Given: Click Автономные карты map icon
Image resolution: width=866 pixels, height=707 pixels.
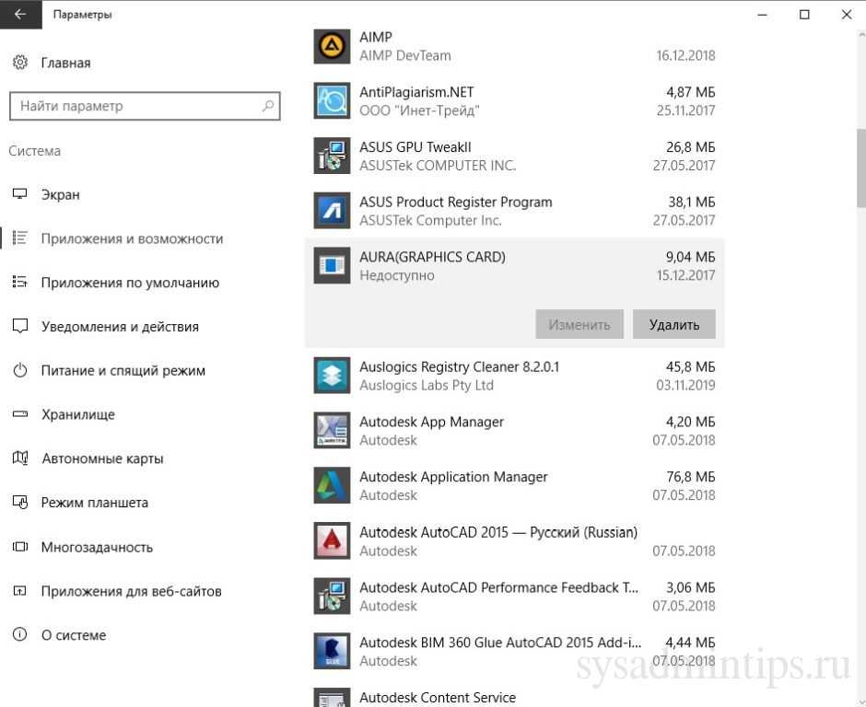Looking at the screenshot, I should click(x=20, y=458).
